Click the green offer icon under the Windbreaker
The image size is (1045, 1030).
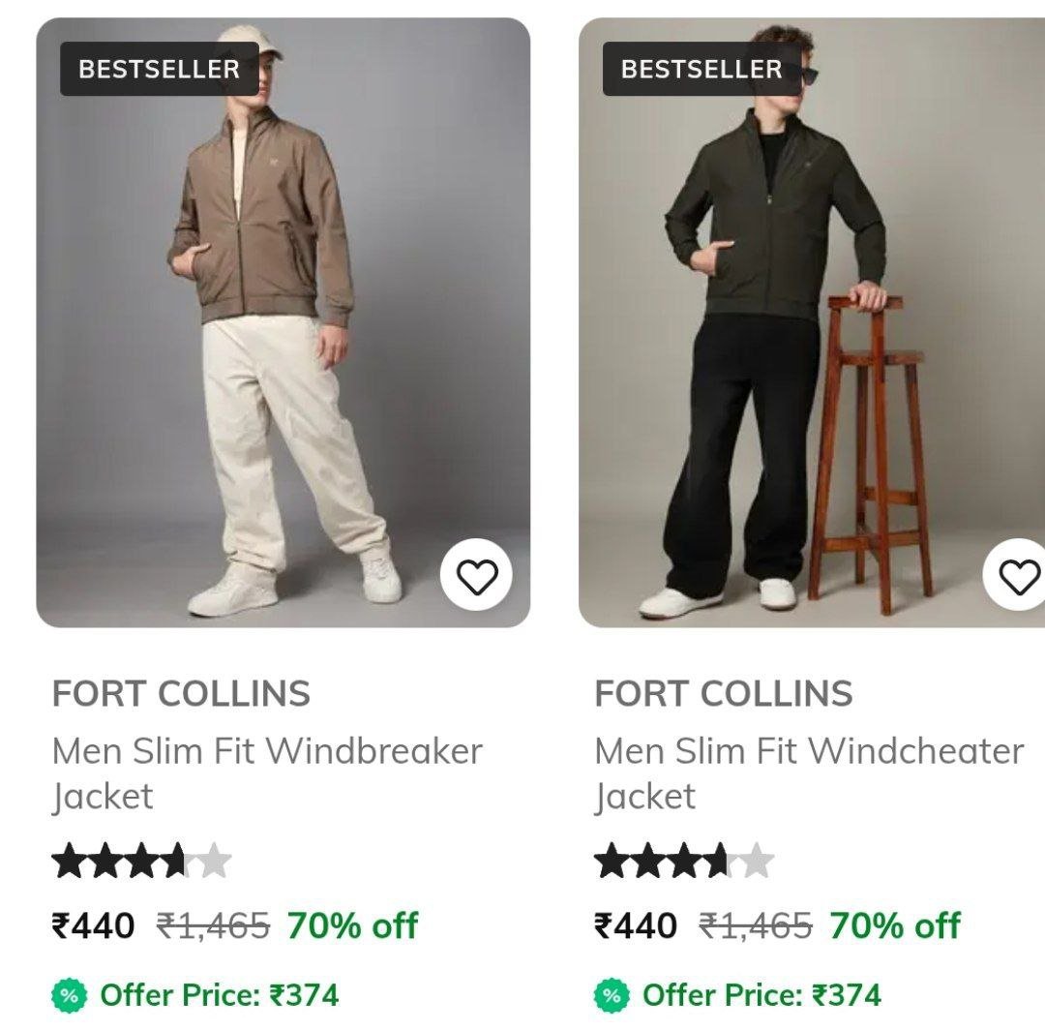pos(68,994)
